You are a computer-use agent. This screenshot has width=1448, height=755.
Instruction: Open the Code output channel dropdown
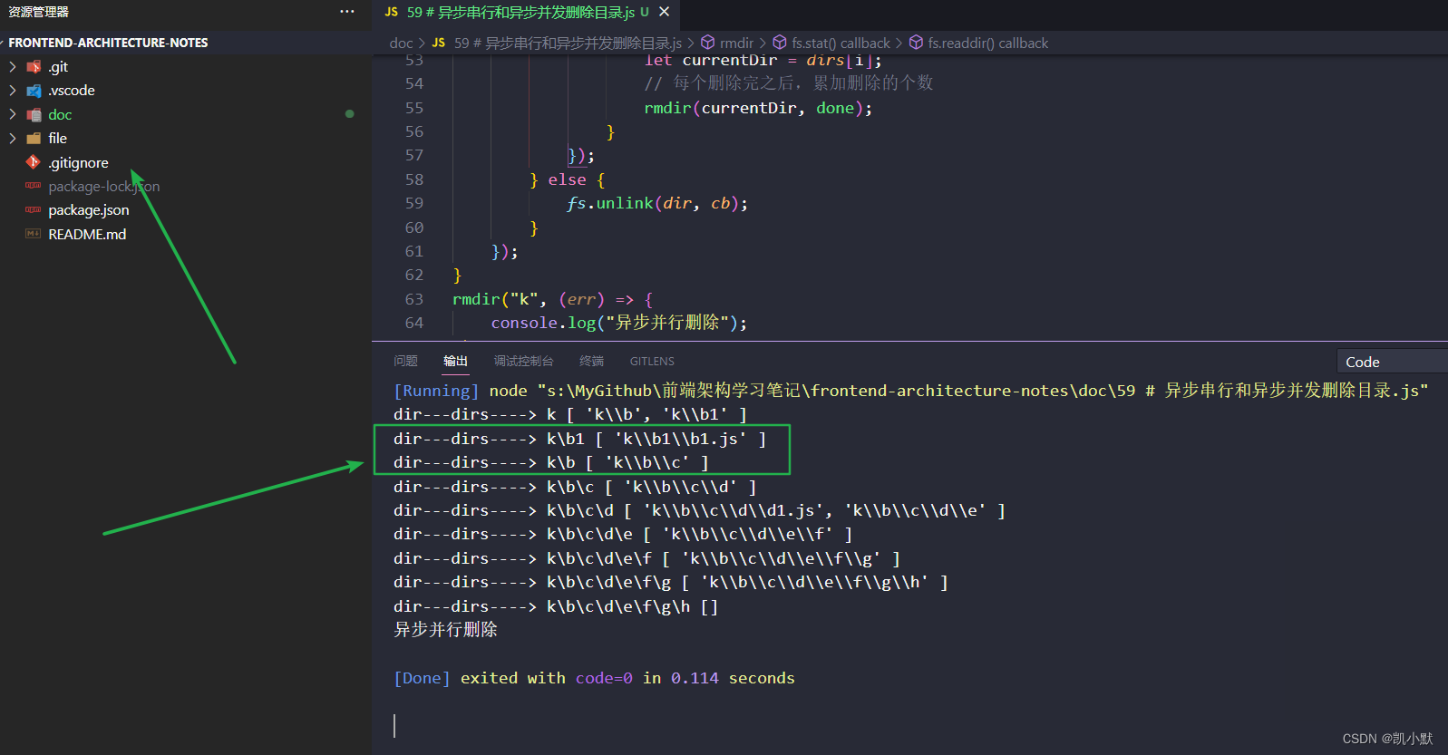click(1392, 362)
